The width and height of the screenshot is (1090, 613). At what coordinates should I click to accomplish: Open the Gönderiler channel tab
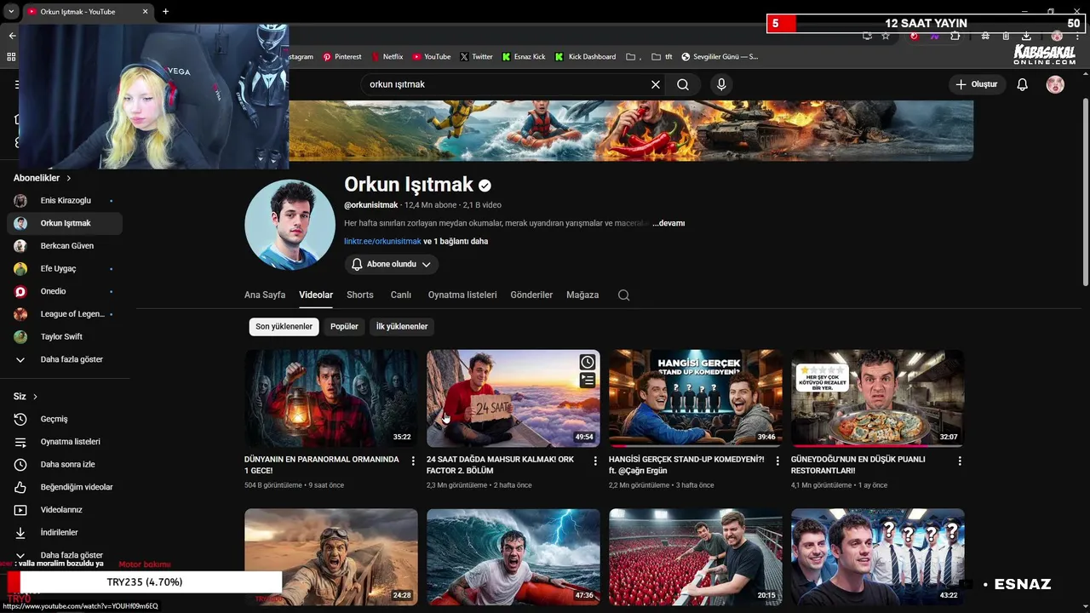coord(531,295)
